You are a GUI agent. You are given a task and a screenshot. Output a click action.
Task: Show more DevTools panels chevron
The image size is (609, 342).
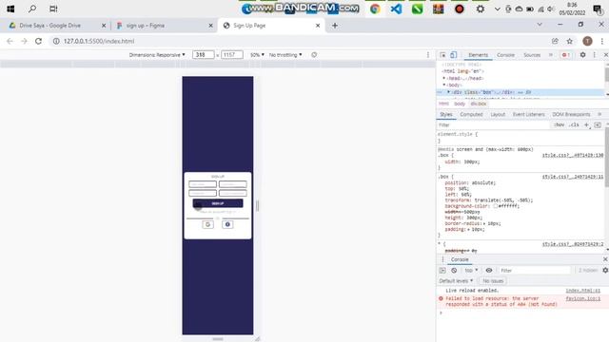[x=551, y=55]
